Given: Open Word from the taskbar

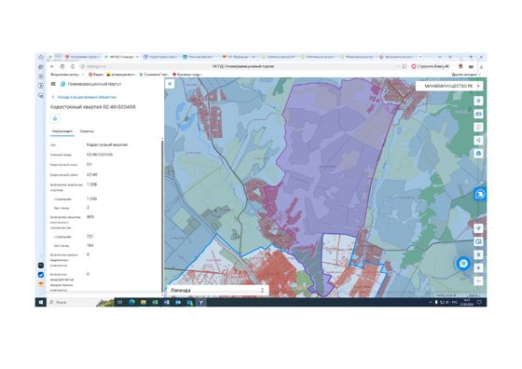Looking at the screenshot, I should (x=167, y=302).
